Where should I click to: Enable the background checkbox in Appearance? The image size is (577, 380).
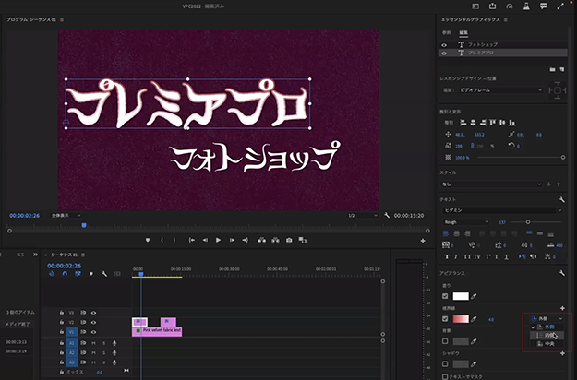pos(445,341)
